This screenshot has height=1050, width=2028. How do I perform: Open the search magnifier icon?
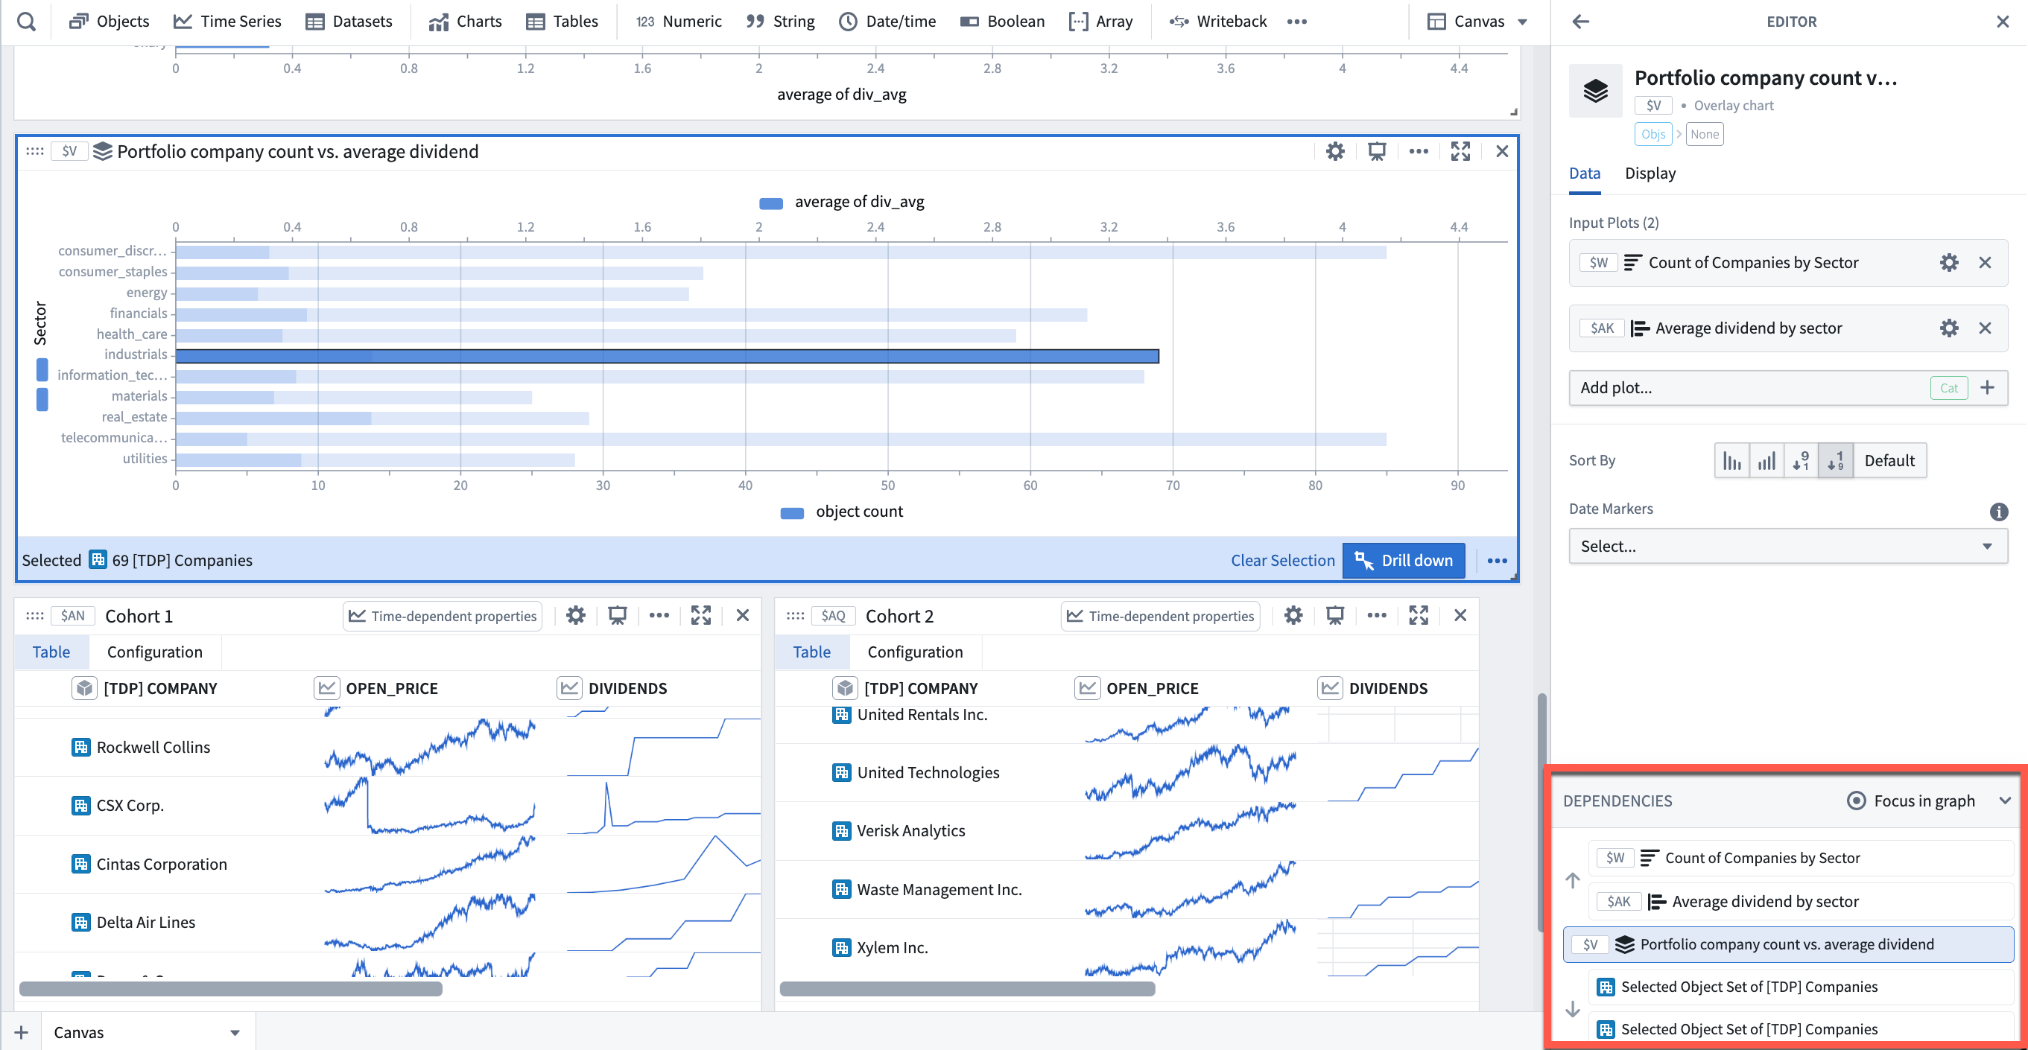pyautogui.click(x=26, y=22)
